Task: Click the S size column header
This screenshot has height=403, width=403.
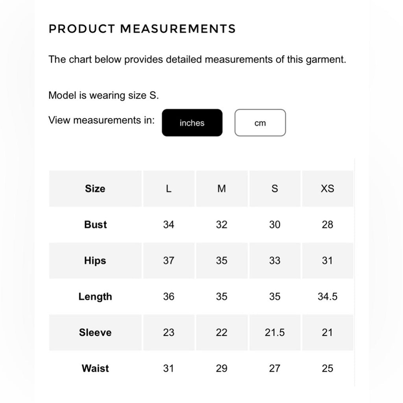Action: click(275, 189)
